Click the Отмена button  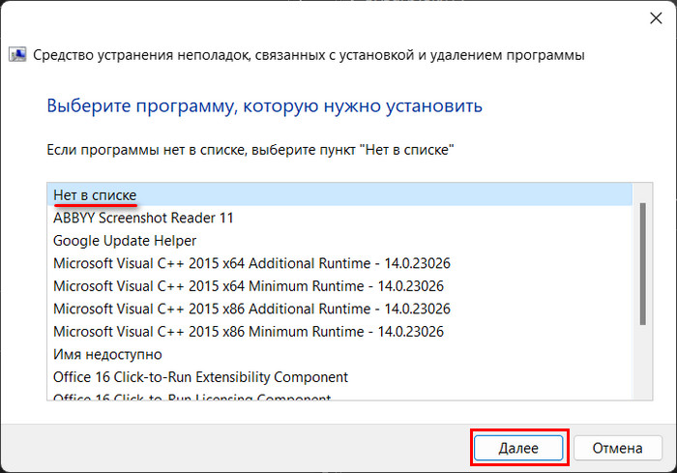pos(617,448)
